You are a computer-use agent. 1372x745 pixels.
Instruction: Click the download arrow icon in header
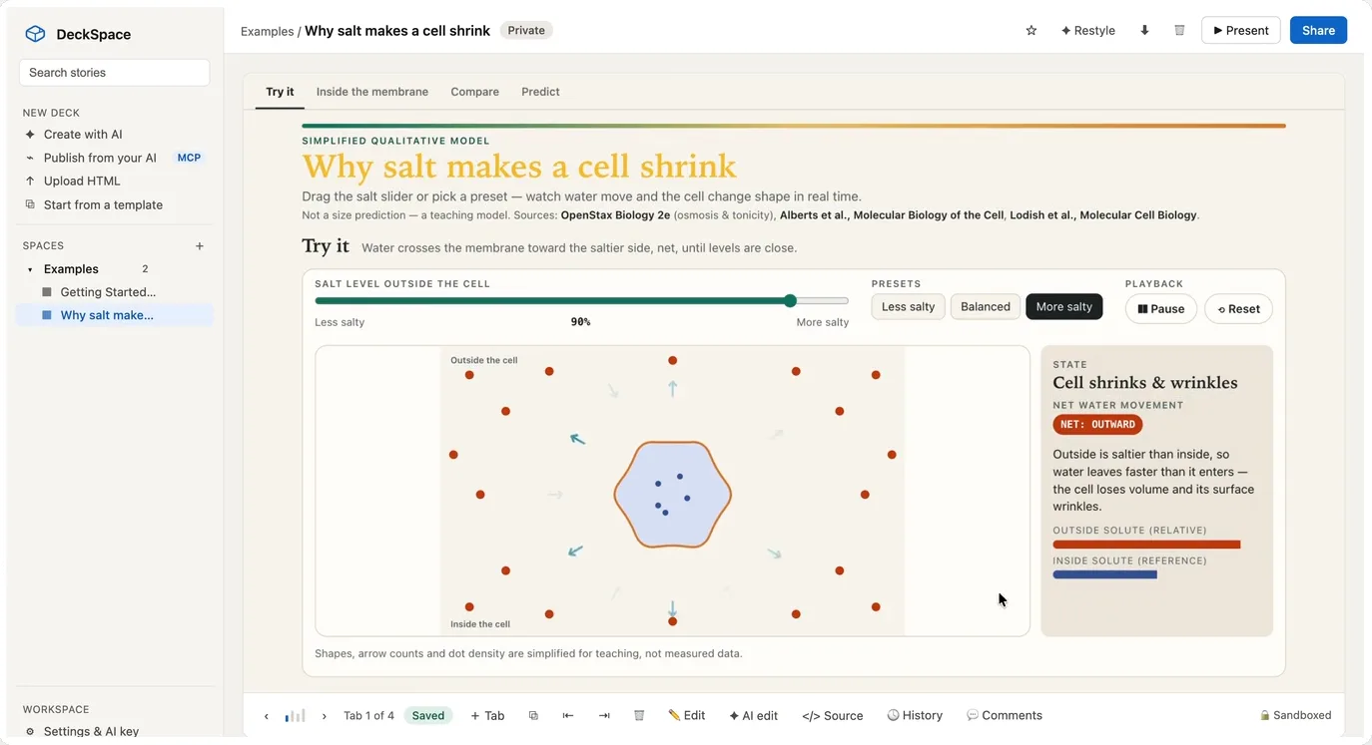tap(1144, 31)
